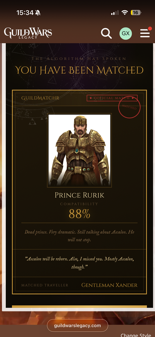Screen dimensions: 155x337
Task: Tap the 88% compatibility score
Action: 79,214
